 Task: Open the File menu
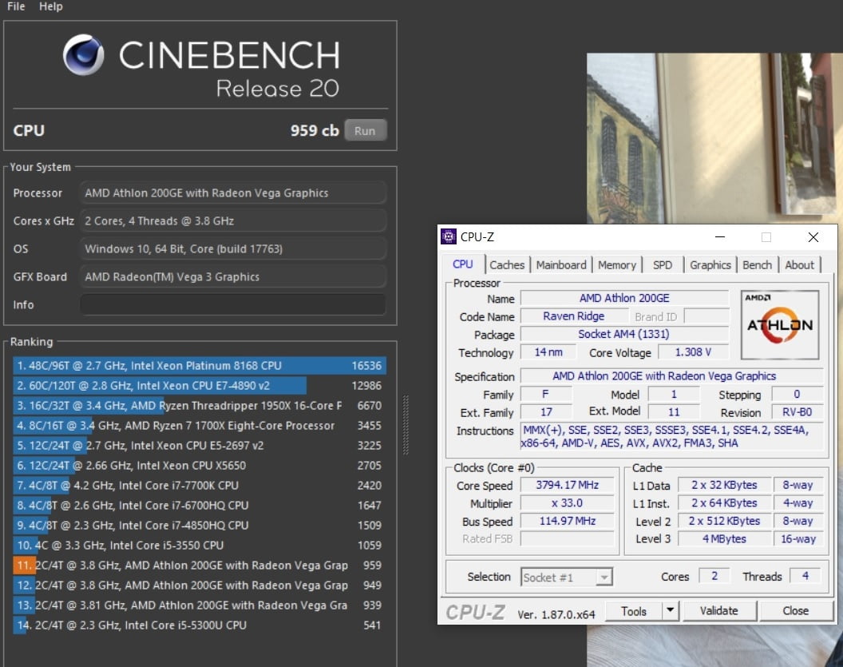click(16, 6)
